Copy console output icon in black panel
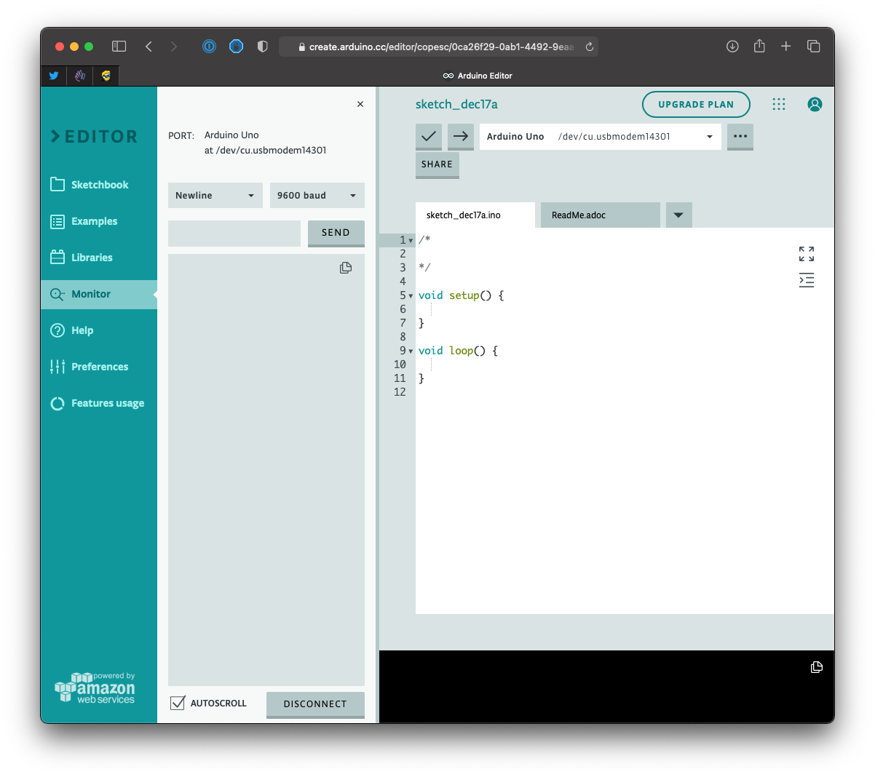 coord(816,667)
